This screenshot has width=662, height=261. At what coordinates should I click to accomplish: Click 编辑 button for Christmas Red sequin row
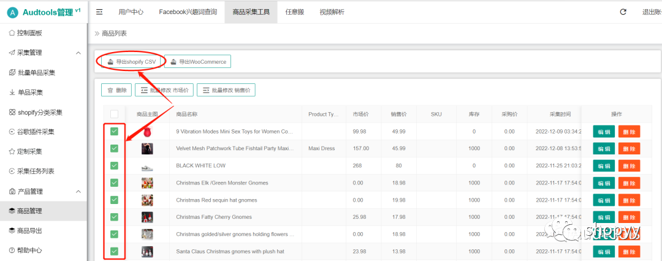pyautogui.click(x=603, y=200)
